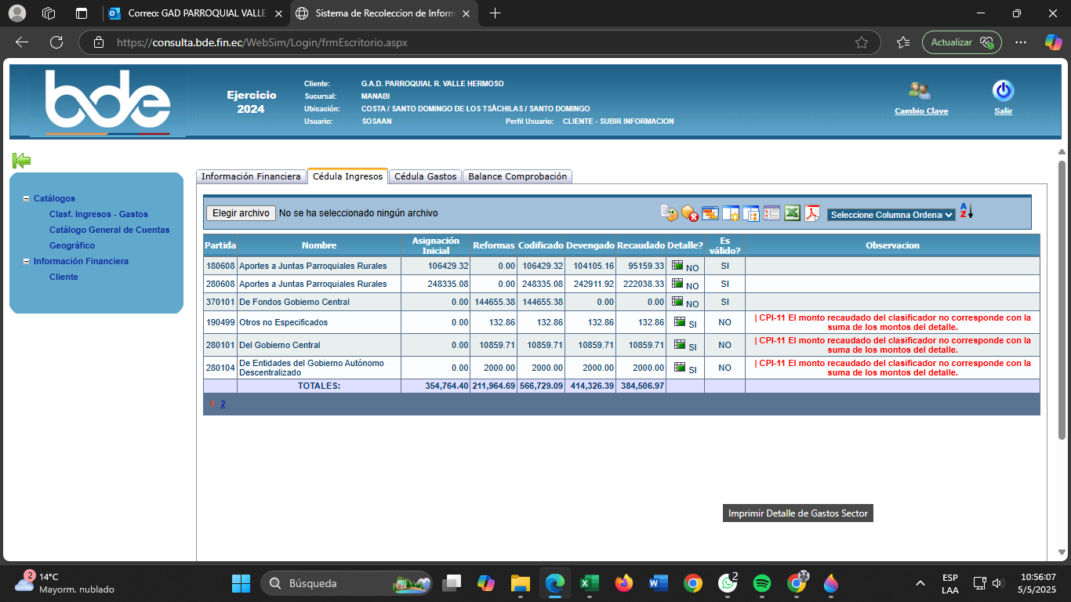
Task: Click the document upload to box icon
Action: [x=669, y=213]
